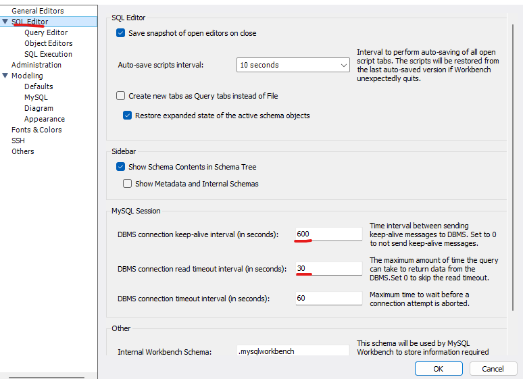Click 'DBMS connection read timeout interval' label
Screen dimensions: 523x379
tap(202, 269)
